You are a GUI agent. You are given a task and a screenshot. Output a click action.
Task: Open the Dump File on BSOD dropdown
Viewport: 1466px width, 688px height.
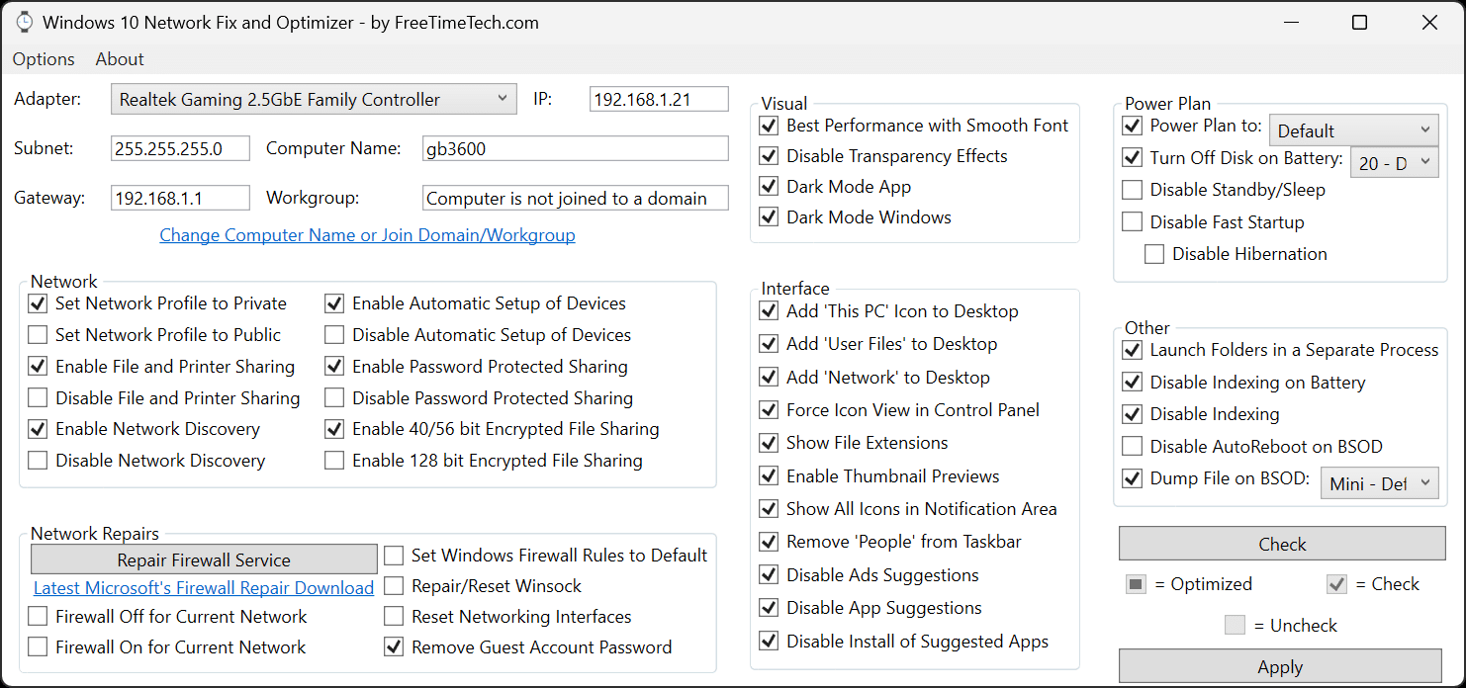[x=1379, y=482]
